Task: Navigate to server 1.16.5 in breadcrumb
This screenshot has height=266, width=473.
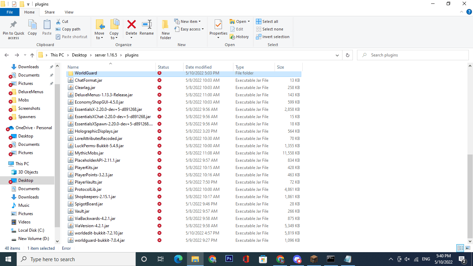Action: [106, 55]
